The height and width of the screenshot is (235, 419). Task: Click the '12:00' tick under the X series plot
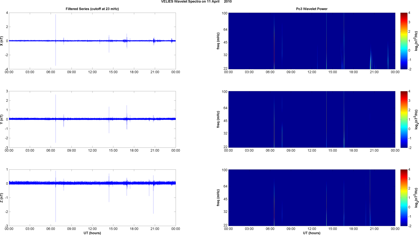coord(92,72)
